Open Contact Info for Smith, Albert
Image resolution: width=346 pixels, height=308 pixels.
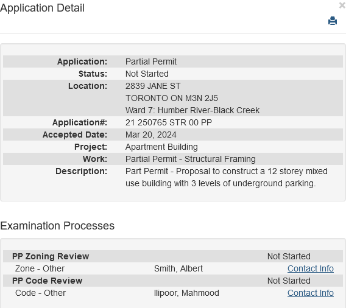pyautogui.click(x=311, y=268)
